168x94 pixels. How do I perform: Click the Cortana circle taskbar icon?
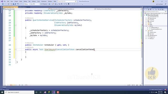tap(36, 92)
